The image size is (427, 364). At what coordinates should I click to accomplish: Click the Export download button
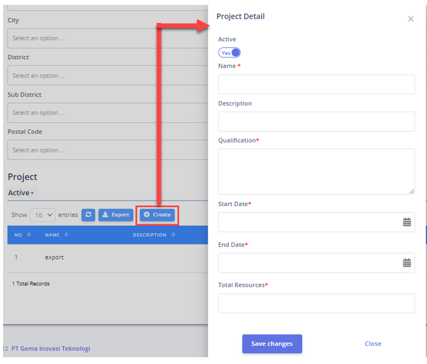pyautogui.click(x=116, y=215)
